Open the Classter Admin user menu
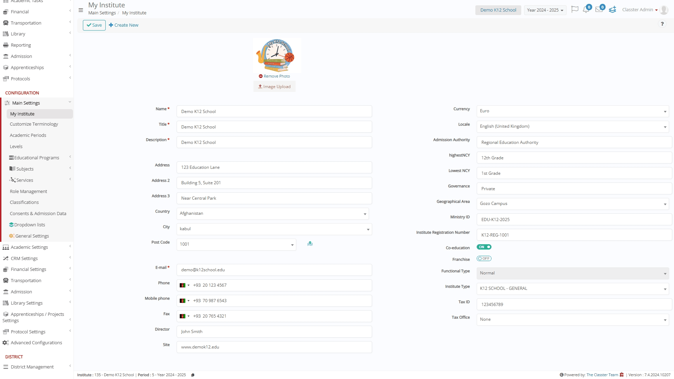 [x=640, y=10]
